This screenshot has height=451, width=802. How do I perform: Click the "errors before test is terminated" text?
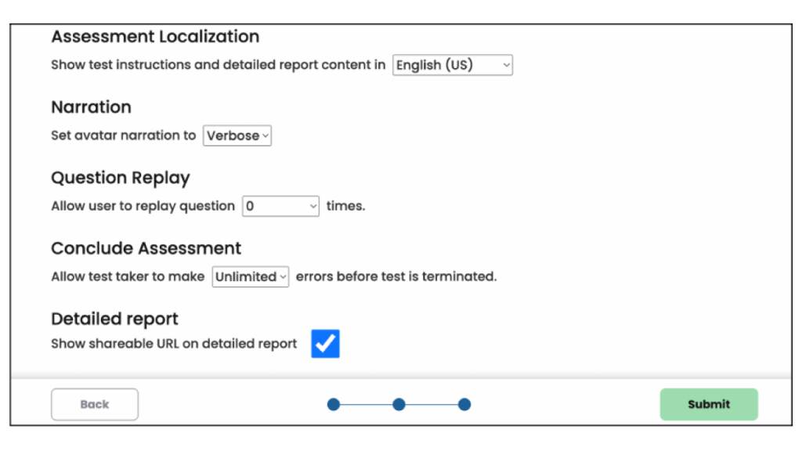[396, 276]
